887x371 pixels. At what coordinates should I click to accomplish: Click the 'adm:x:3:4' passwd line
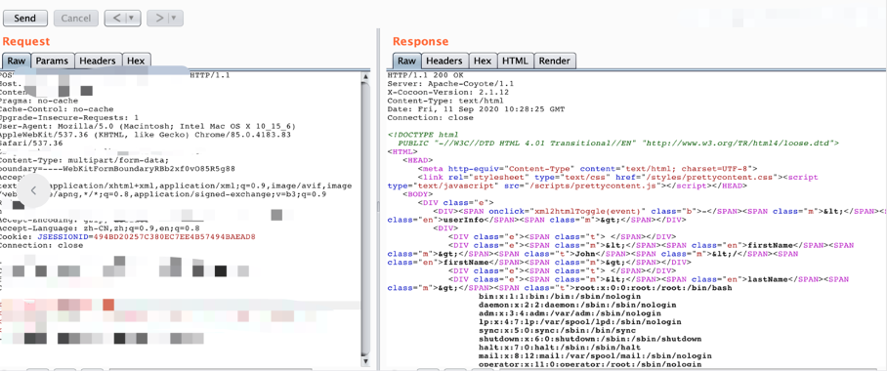click(x=570, y=313)
